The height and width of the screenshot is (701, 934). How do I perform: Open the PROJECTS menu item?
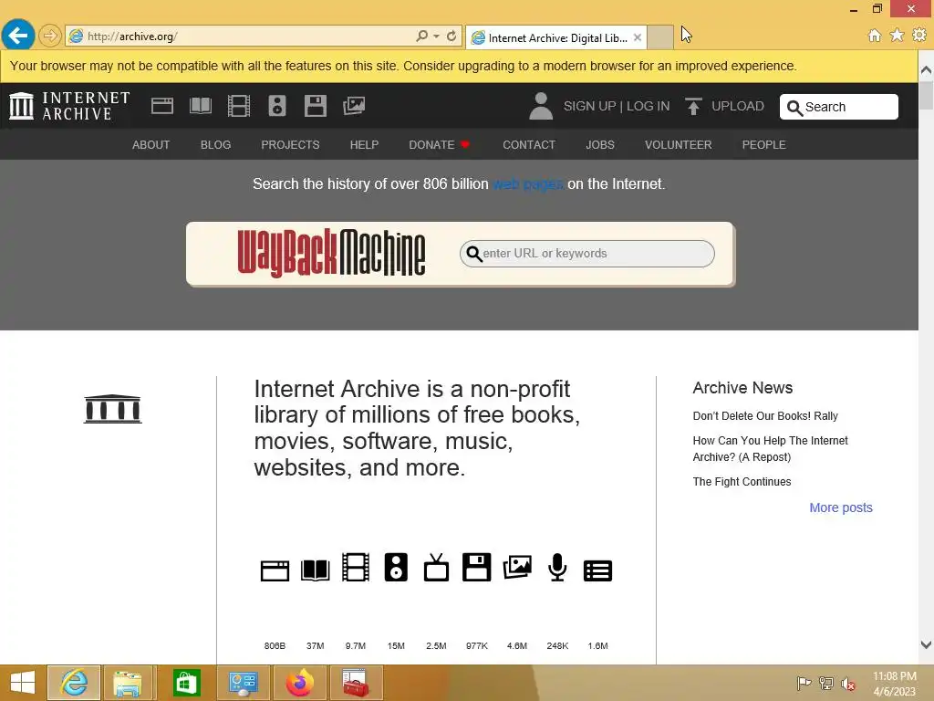[x=290, y=145]
